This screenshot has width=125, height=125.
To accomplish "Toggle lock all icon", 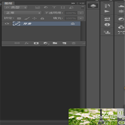I will [42, 18].
